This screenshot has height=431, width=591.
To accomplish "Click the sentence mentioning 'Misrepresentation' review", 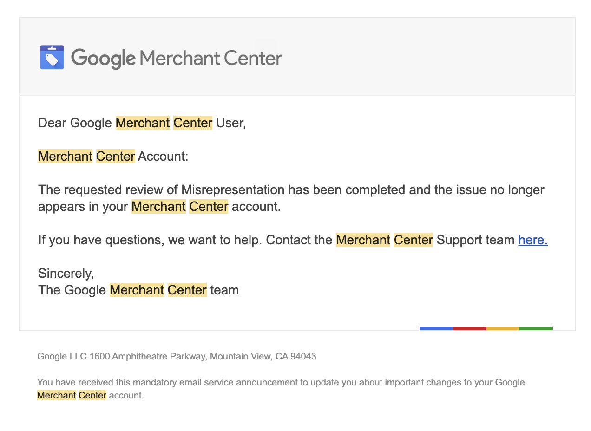I will click(291, 198).
